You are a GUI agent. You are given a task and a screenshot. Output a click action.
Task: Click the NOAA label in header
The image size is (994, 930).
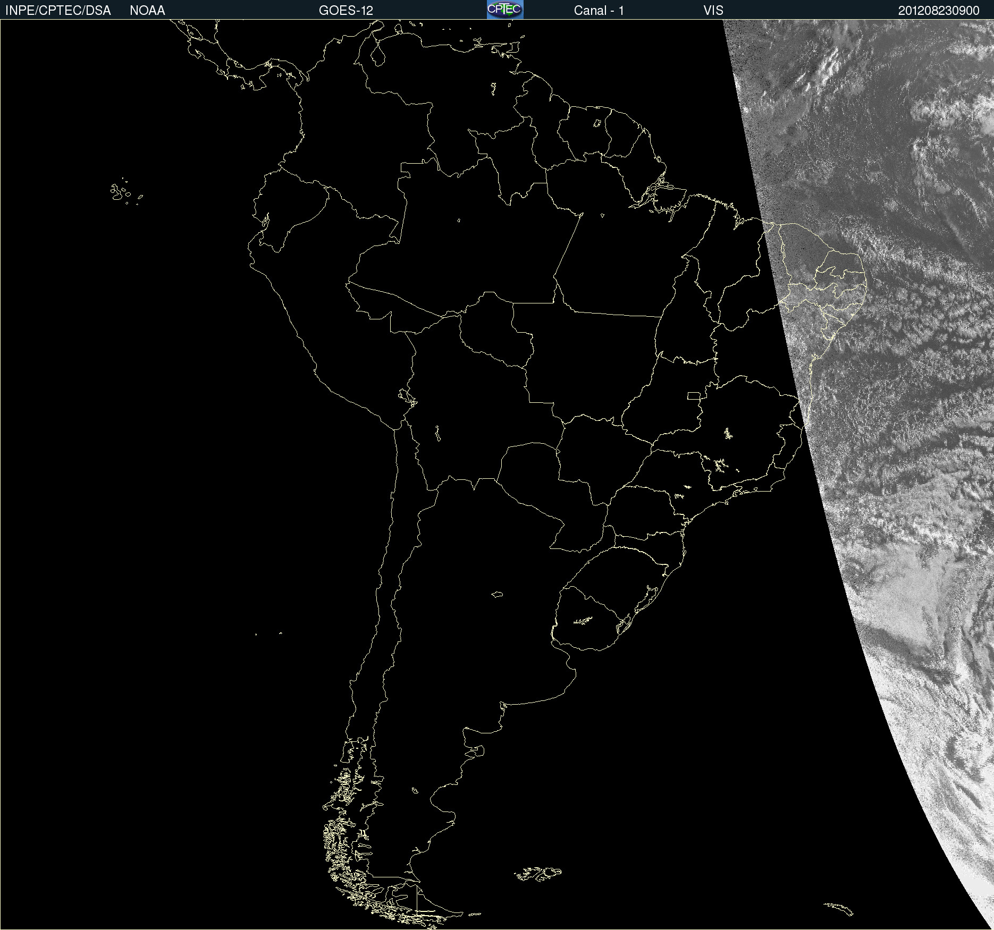[x=147, y=11]
